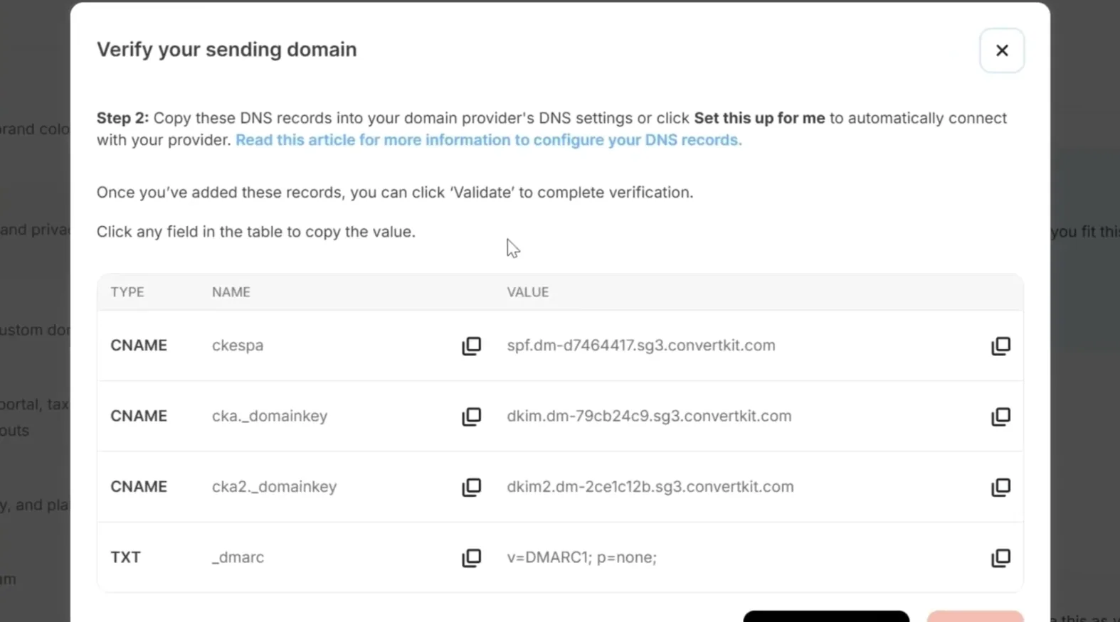Click the TYPE column header

pyautogui.click(x=127, y=292)
